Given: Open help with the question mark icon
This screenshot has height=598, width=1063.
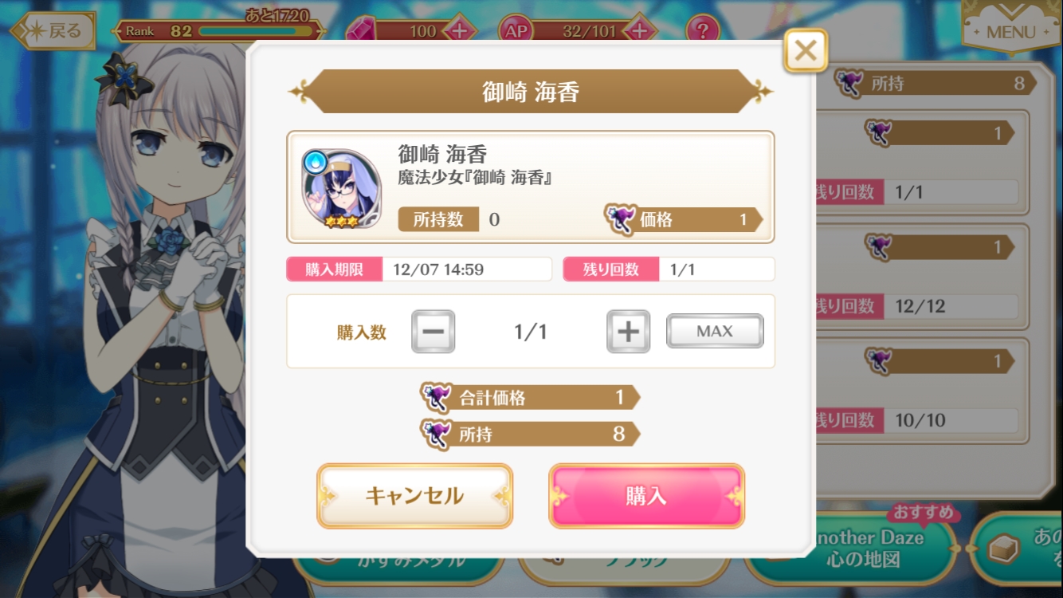Looking at the screenshot, I should pyautogui.click(x=702, y=31).
